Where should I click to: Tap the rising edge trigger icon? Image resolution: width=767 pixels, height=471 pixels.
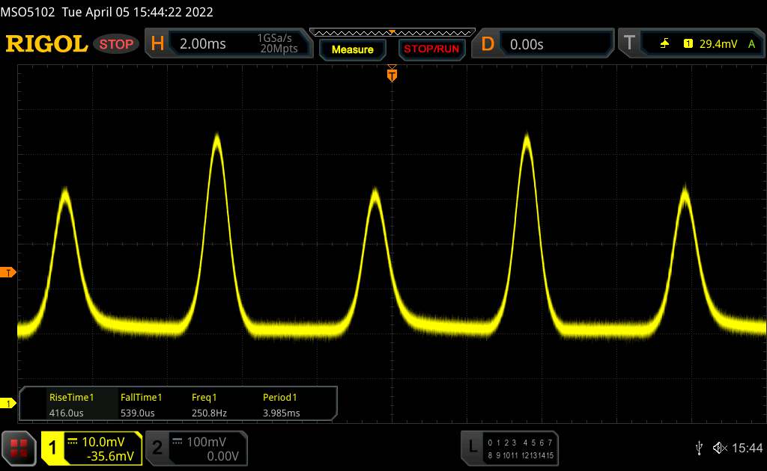(x=664, y=44)
